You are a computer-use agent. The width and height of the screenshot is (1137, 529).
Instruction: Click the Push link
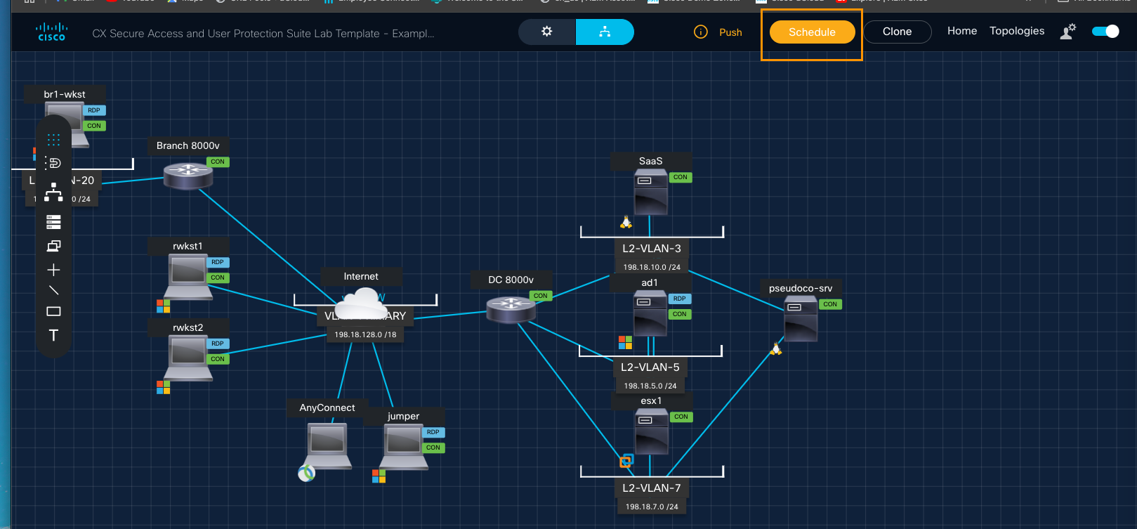click(730, 32)
